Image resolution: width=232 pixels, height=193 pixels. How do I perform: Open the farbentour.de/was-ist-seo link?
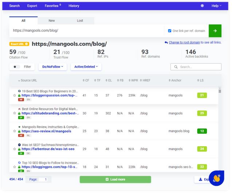pos(48,149)
